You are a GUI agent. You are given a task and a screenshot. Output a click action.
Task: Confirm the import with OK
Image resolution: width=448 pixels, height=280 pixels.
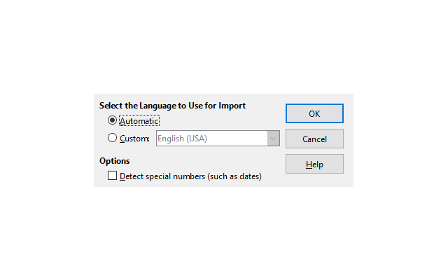314,113
